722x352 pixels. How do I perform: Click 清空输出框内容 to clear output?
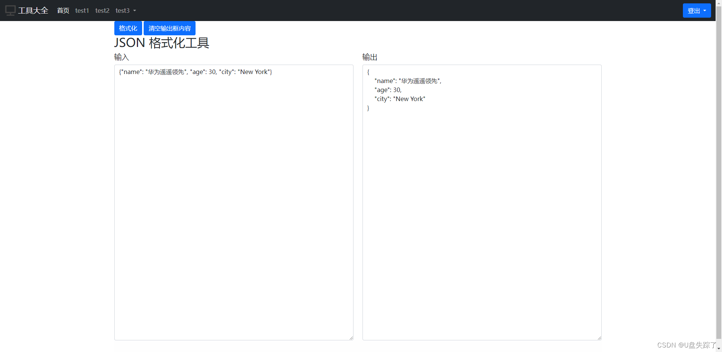(x=169, y=28)
